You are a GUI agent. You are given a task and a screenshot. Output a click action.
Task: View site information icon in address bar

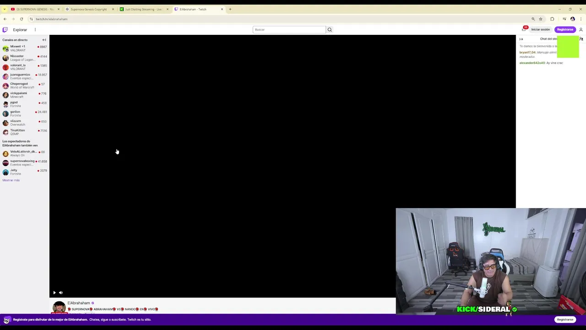point(31,19)
